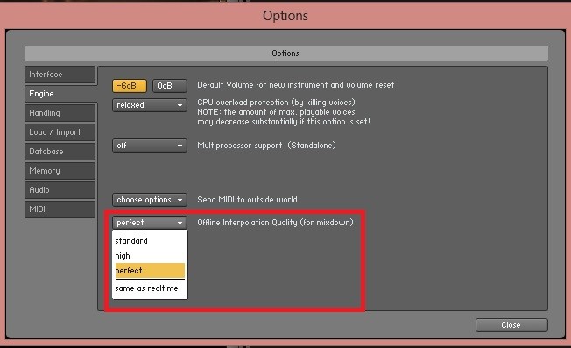This screenshot has width=571, height=348.
Task: Open the Load / Import tab
Action: [60, 132]
